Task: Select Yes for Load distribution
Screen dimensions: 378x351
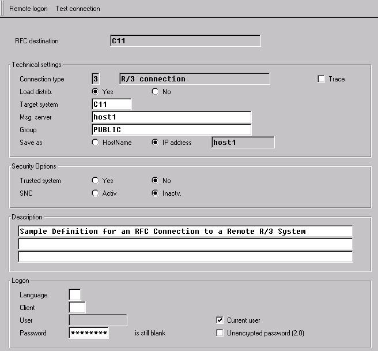Action: click(x=96, y=92)
